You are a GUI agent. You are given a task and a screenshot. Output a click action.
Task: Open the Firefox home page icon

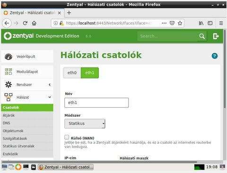[34, 23]
